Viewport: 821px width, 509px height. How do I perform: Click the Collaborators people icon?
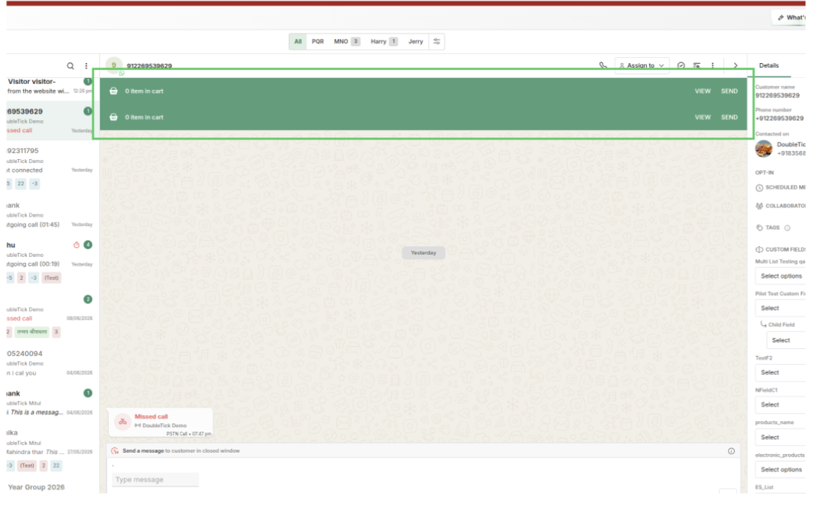pos(759,206)
